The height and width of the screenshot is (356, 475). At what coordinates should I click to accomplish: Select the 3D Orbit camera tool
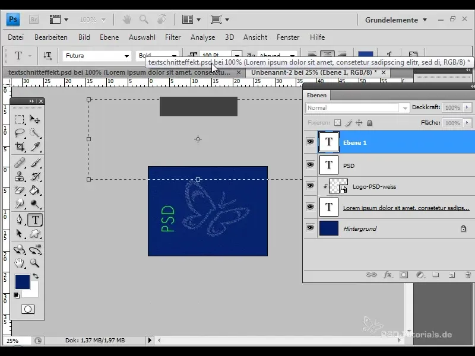[x=35, y=250]
